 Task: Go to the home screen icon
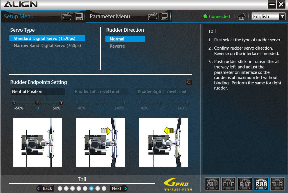pyautogui.click(x=241, y=17)
